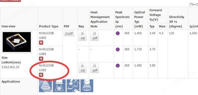The width and height of the screenshot is (198, 95).
Task: Click the red N badge under U405
Action: pyautogui.click(x=41, y=43)
